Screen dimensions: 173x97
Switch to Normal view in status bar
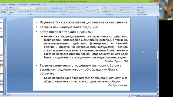point(131,96)
